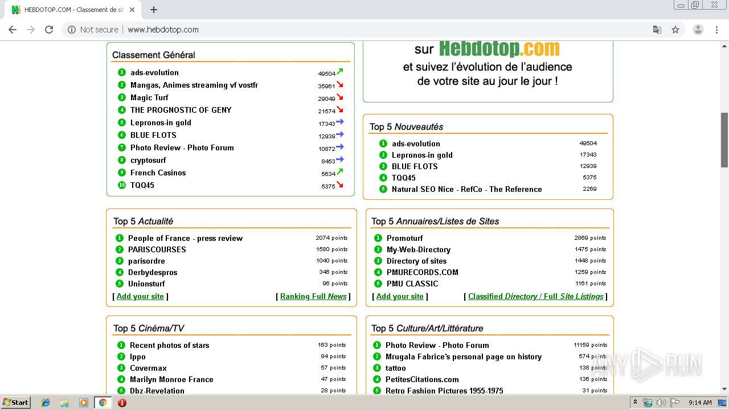Open the Ranking Full News link
729x410 pixels.
coord(313,296)
